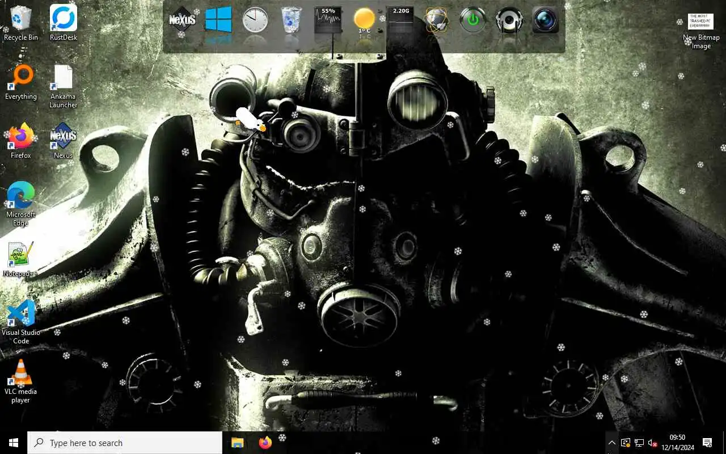Select the New Bitmap Image file
The height and width of the screenshot is (454, 726).
(x=701, y=31)
